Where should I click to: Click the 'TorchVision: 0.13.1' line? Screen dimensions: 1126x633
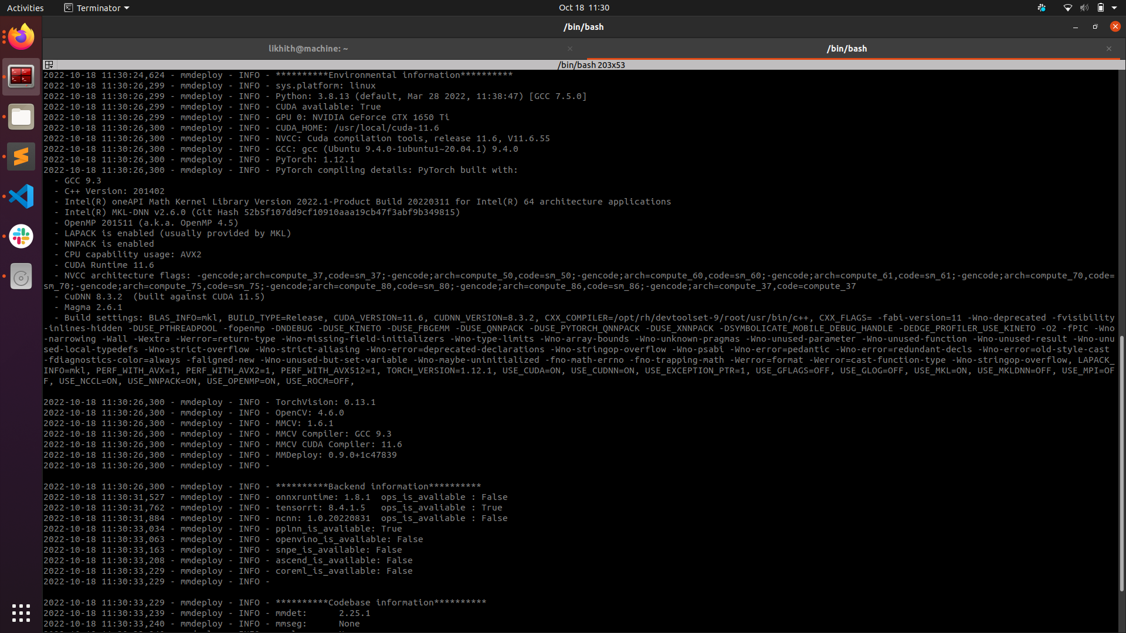tap(325, 402)
